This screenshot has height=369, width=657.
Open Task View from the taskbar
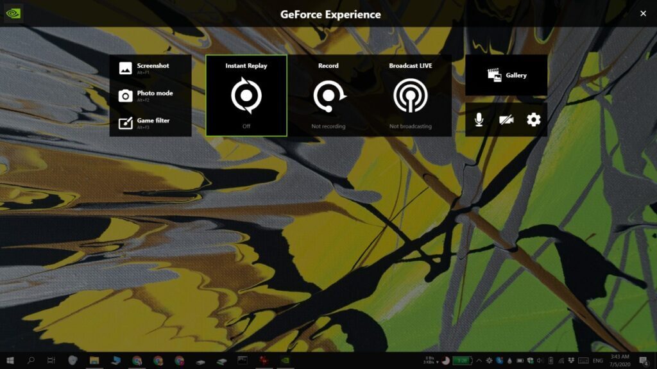(50, 360)
